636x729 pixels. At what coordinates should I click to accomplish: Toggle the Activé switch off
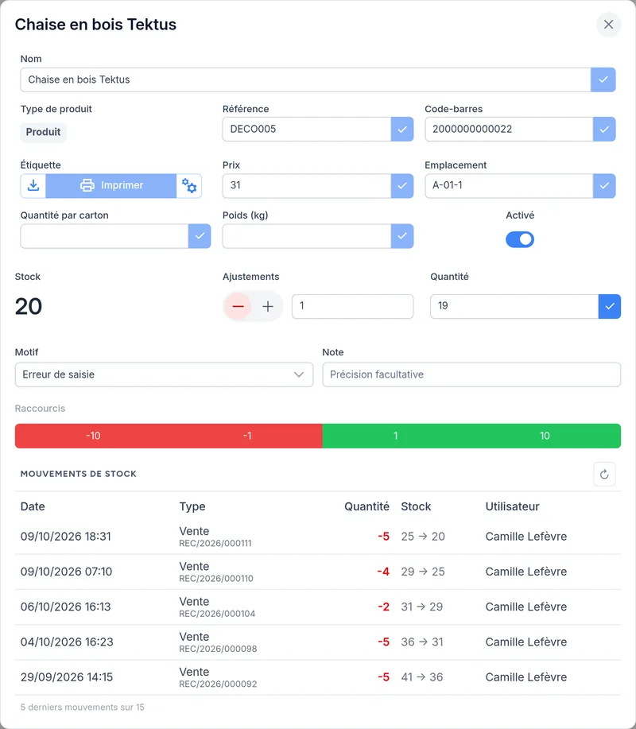point(520,239)
